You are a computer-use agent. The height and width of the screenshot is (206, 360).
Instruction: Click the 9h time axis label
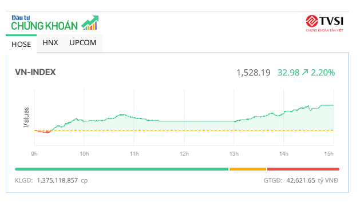coord(34,153)
